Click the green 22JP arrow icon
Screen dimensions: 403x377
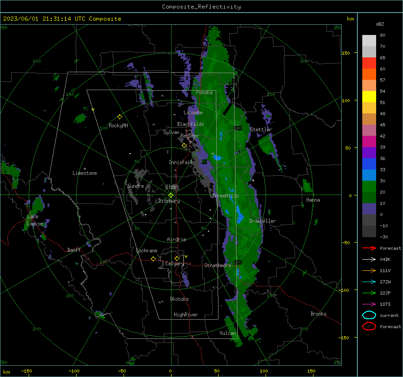[x=369, y=293]
